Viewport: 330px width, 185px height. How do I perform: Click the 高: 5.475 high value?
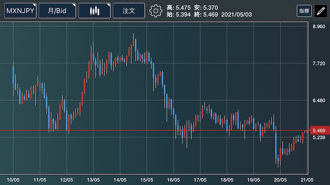click(179, 8)
